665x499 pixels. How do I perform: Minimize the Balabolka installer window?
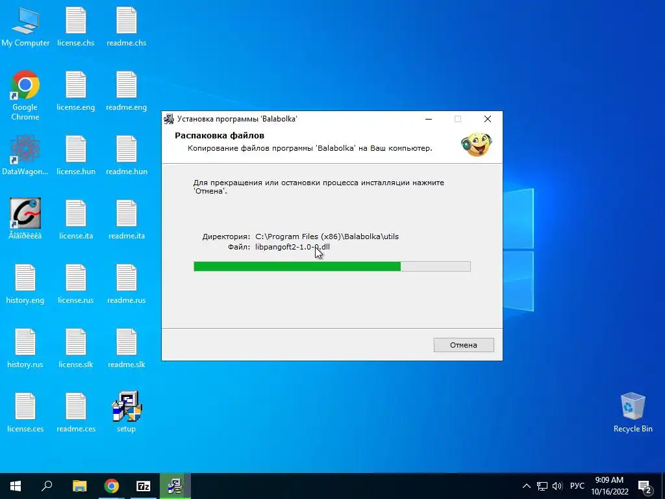tap(429, 120)
